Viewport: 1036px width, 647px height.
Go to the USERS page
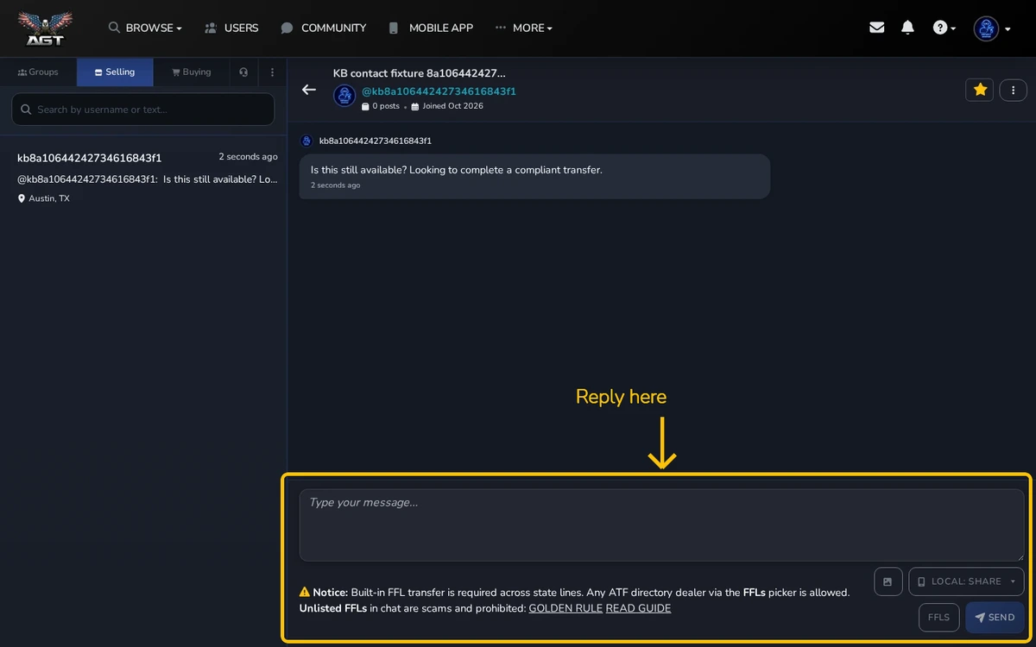[231, 28]
